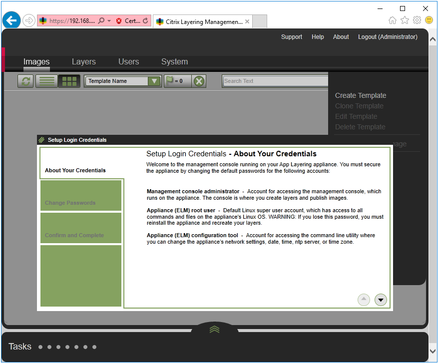Click the Support link

292,36
